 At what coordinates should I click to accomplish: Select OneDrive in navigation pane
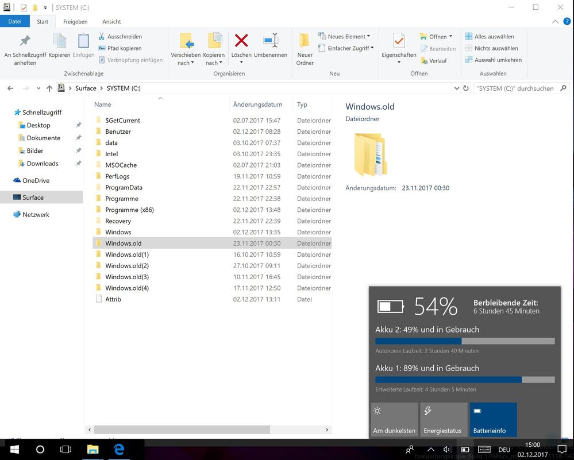click(36, 180)
